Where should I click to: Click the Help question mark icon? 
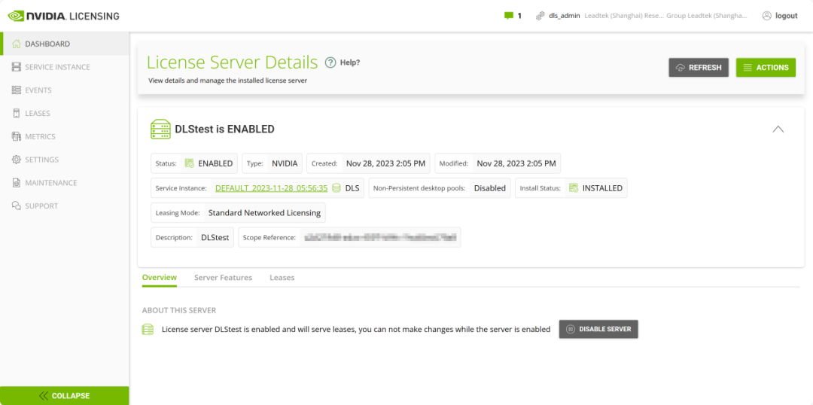click(x=330, y=62)
